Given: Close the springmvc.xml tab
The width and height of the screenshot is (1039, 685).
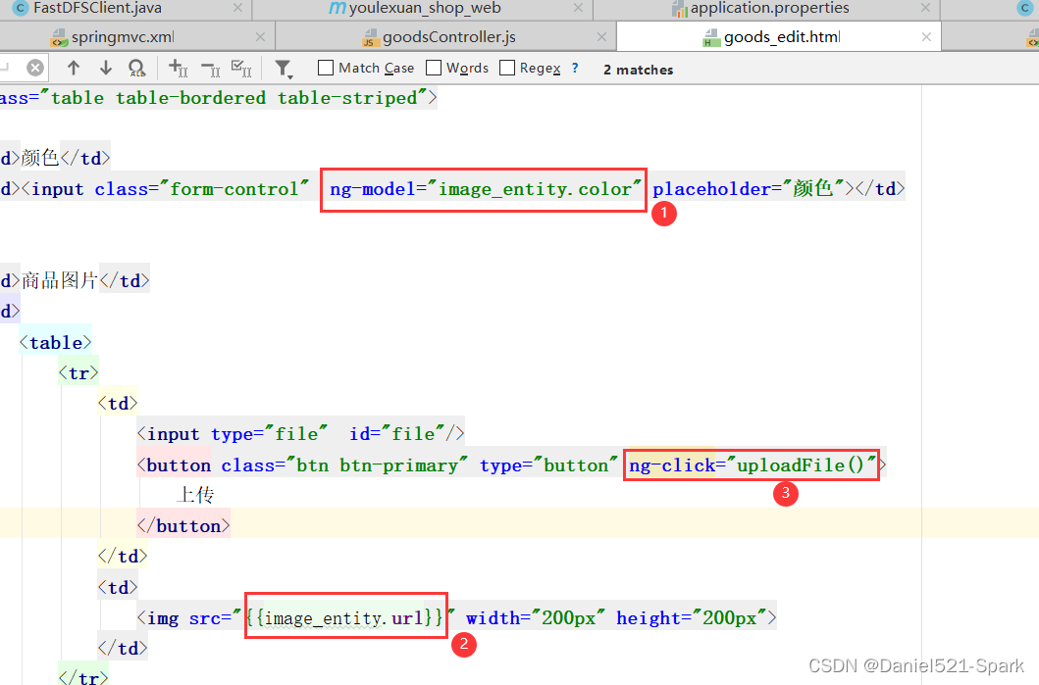Looking at the screenshot, I should pyautogui.click(x=260, y=37).
